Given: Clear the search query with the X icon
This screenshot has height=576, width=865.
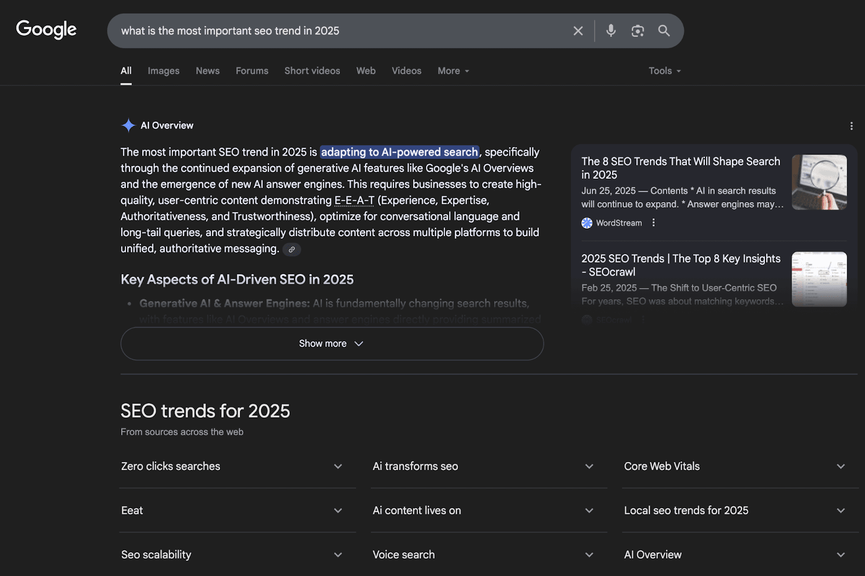Looking at the screenshot, I should (x=577, y=31).
